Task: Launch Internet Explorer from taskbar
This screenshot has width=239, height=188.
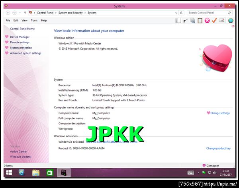Action: point(22,172)
